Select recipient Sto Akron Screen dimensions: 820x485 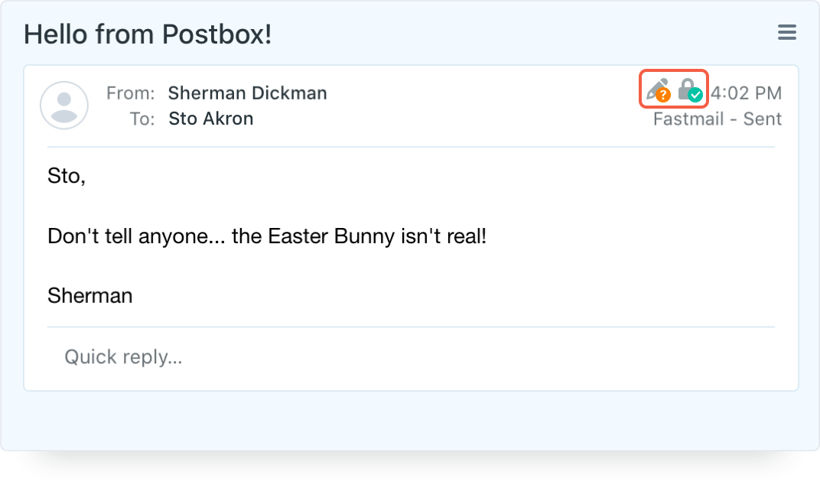(x=210, y=119)
